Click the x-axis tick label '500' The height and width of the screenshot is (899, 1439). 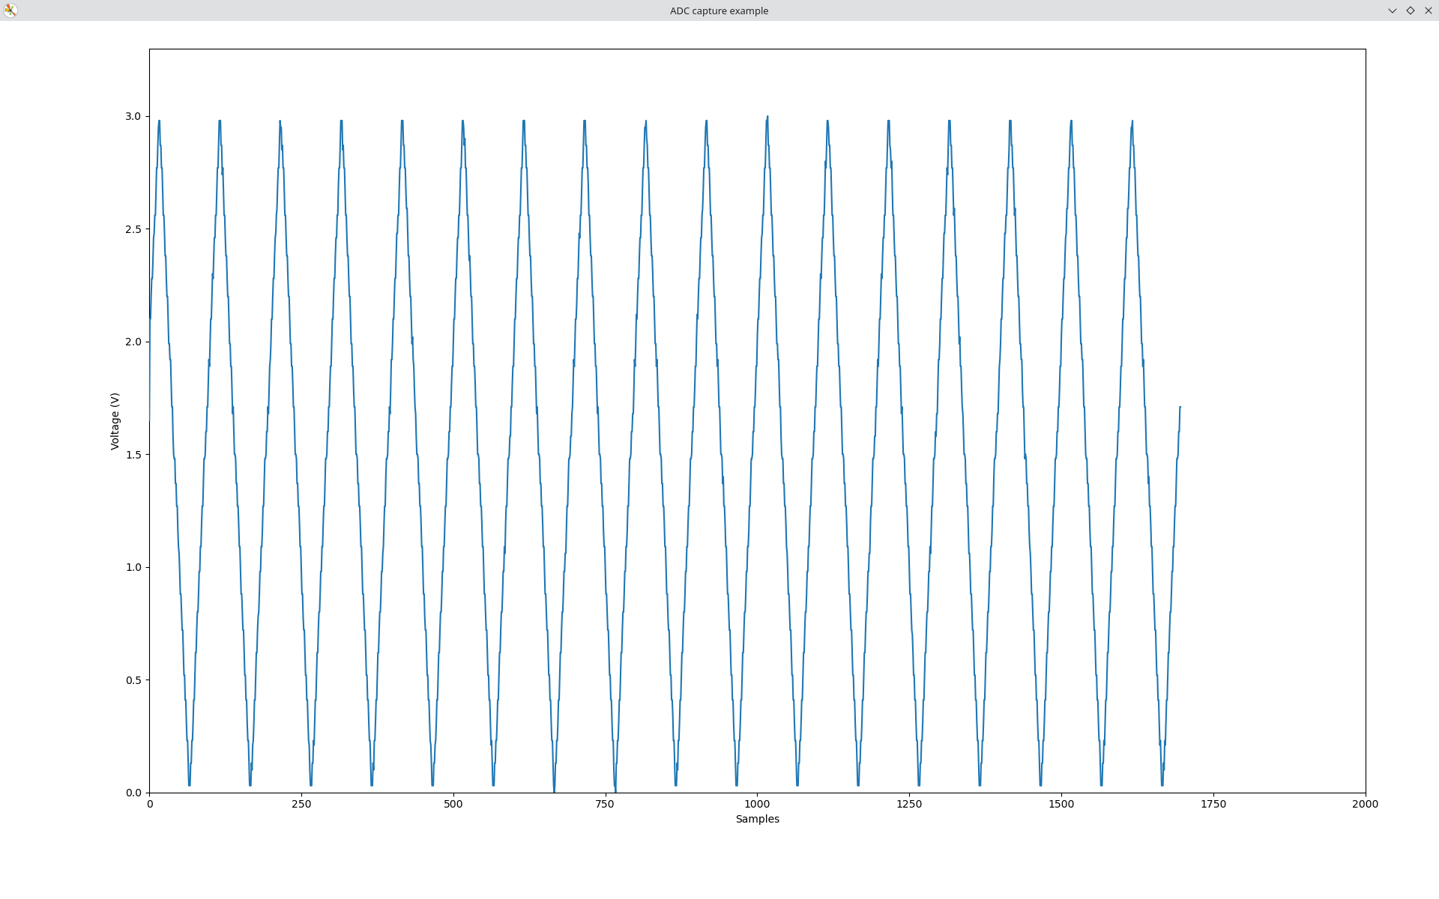click(453, 804)
